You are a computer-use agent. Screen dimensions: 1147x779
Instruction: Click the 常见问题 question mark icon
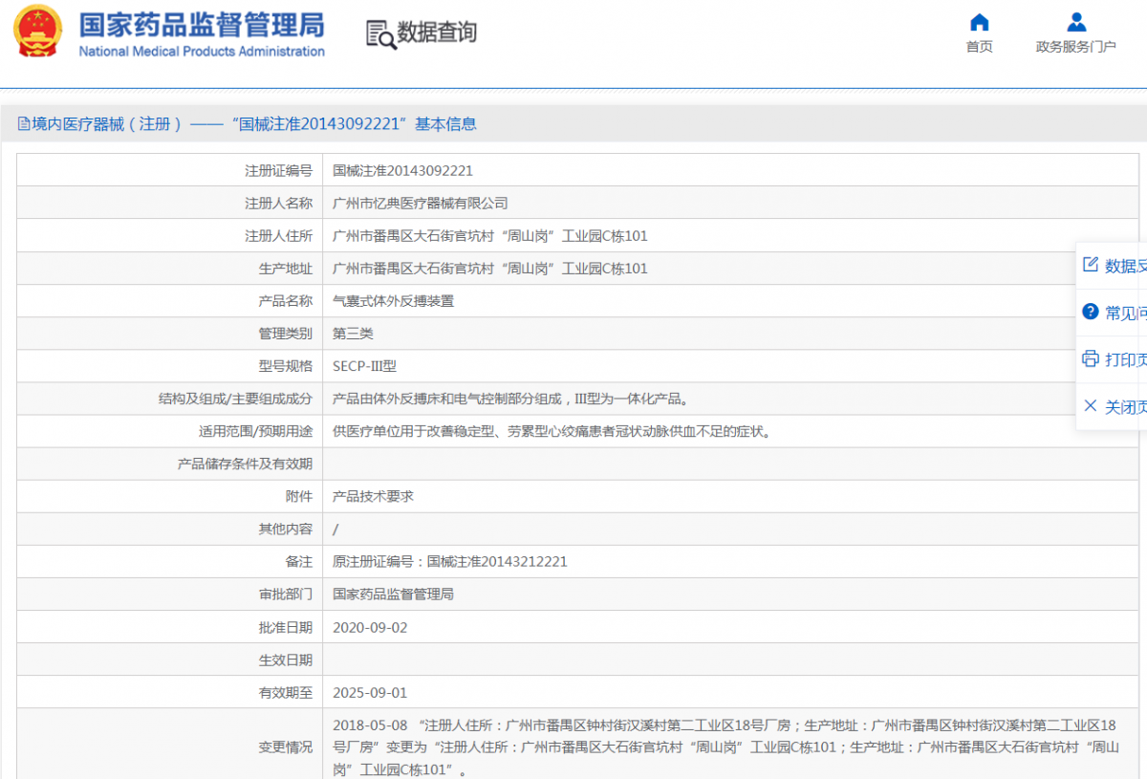coord(1090,312)
